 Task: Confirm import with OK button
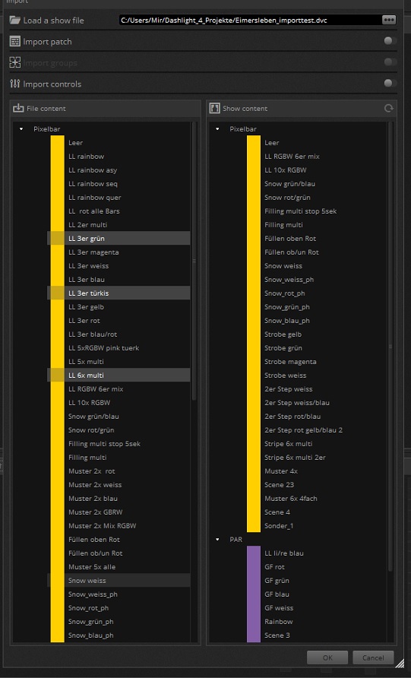pyautogui.click(x=327, y=657)
